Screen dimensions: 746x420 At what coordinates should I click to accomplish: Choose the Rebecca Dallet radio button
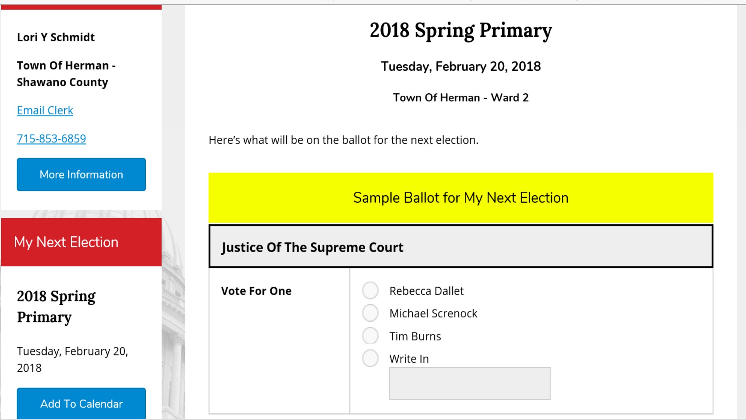click(370, 290)
